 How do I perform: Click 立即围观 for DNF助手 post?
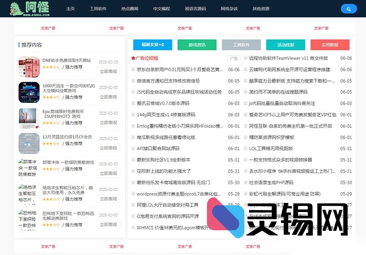(x=108, y=72)
